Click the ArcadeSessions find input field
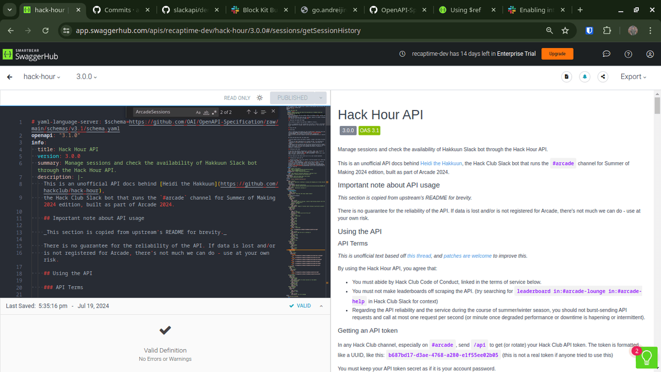 [x=163, y=112]
